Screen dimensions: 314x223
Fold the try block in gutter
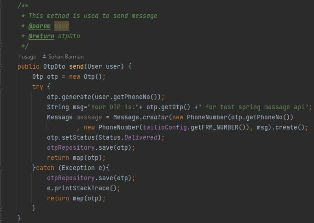pos(2,87)
